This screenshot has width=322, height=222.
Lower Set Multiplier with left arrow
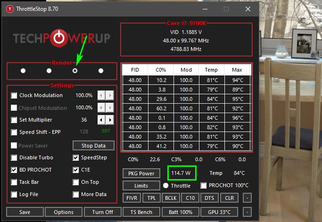pyautogui.click(x=101, y=120)
